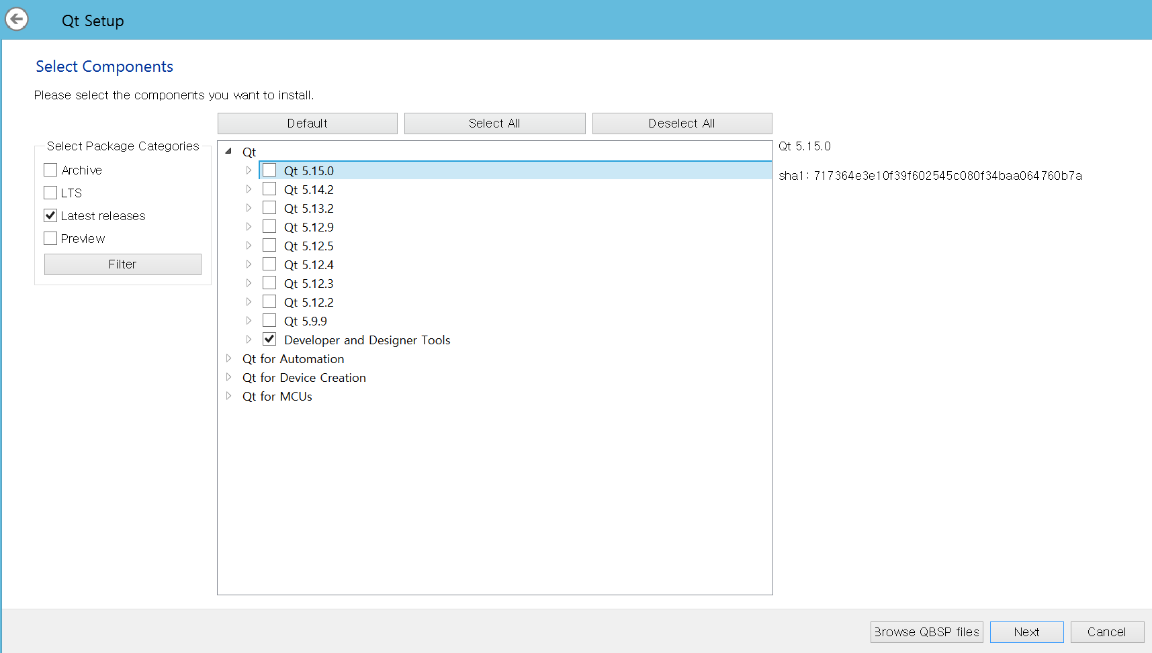Expand the Qt for Device Creation node
The image size is (1152, 653).
(x=228, y=377)
